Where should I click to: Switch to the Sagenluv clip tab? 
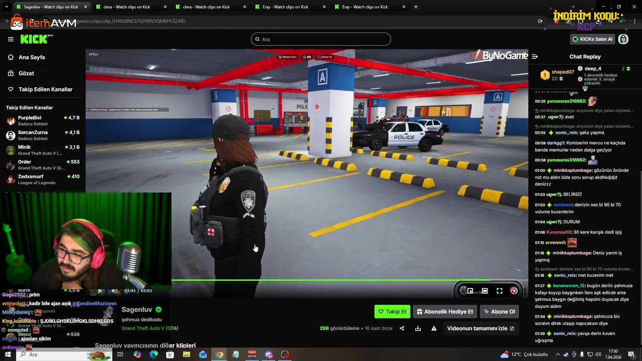tap(50, 7)
